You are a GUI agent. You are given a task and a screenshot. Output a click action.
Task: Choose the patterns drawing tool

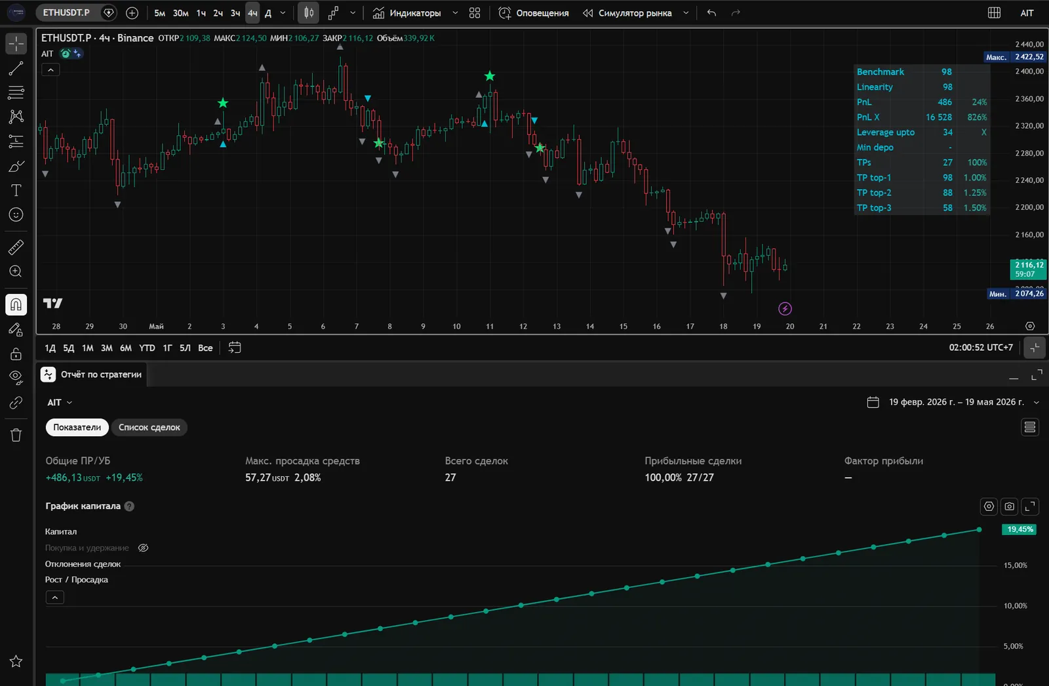click(16, 117)
